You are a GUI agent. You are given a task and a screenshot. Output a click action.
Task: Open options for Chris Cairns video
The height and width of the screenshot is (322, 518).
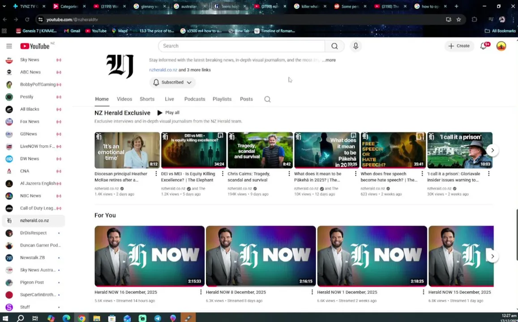[289, 174]
